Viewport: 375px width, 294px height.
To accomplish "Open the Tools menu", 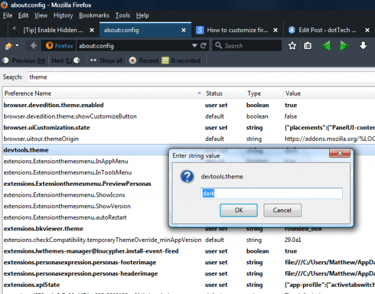I will (122, 15).
